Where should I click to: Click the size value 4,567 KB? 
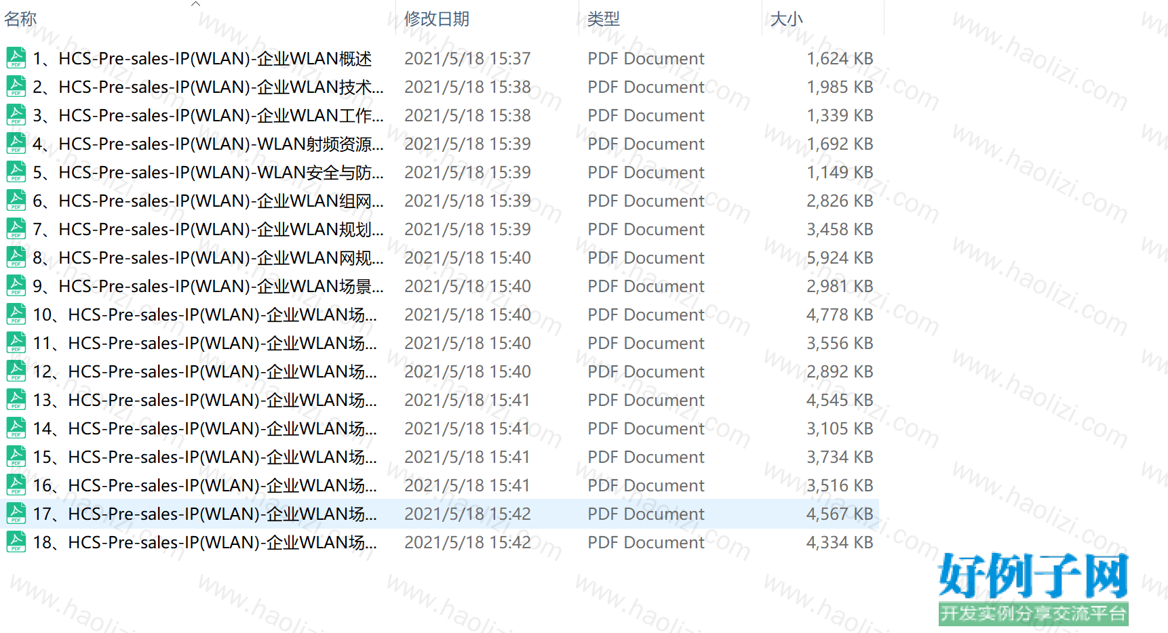click(x=840, y=514)
